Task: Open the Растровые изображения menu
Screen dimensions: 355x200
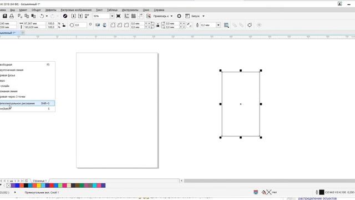Action: coord(76,10)
